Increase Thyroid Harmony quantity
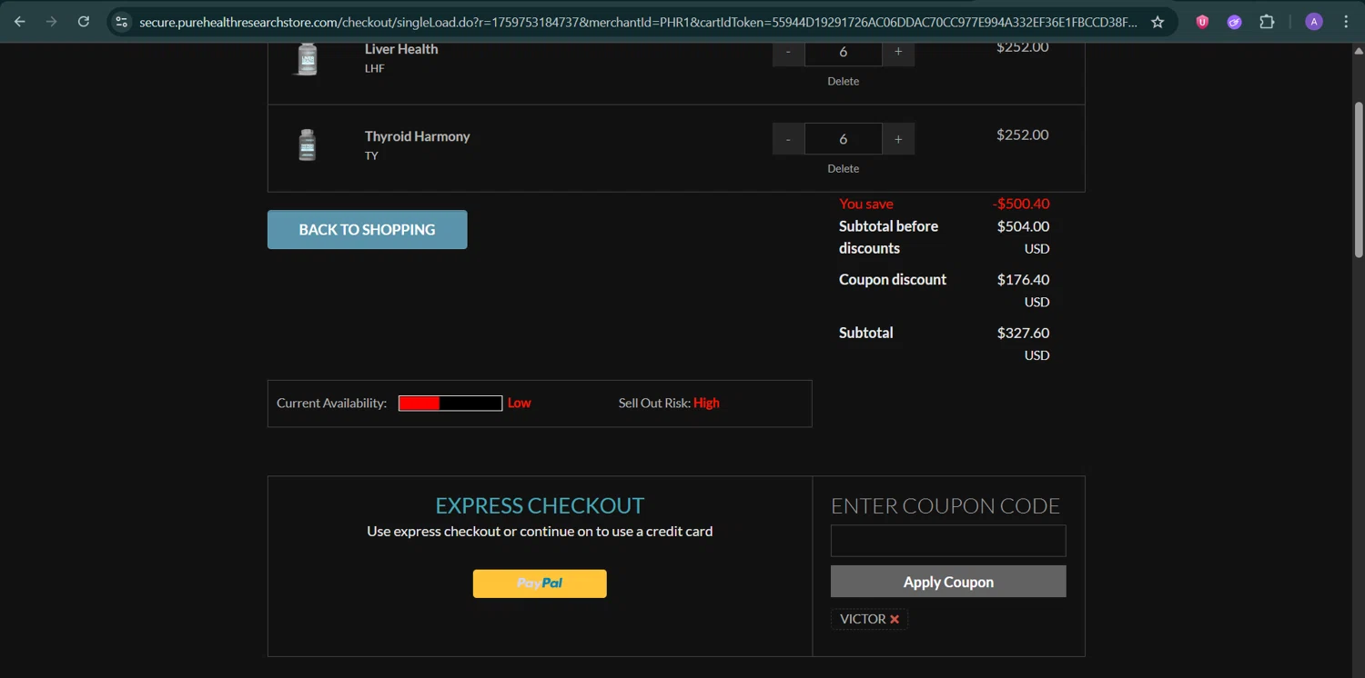The image size is (1365, 678). pos(898,139)
